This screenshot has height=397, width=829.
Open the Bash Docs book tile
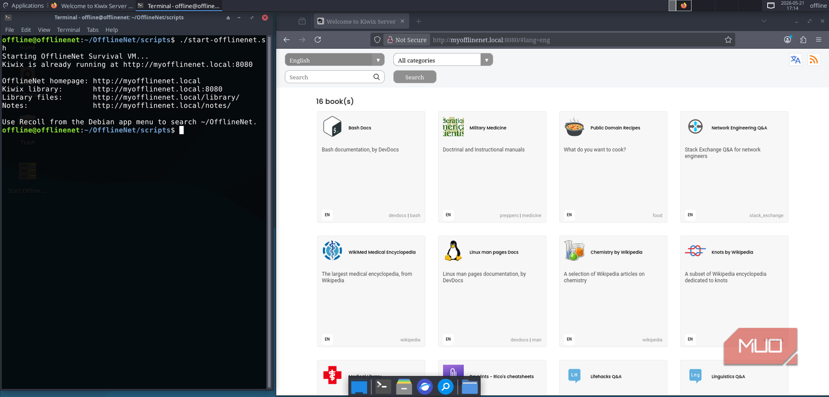coord(371,167)
